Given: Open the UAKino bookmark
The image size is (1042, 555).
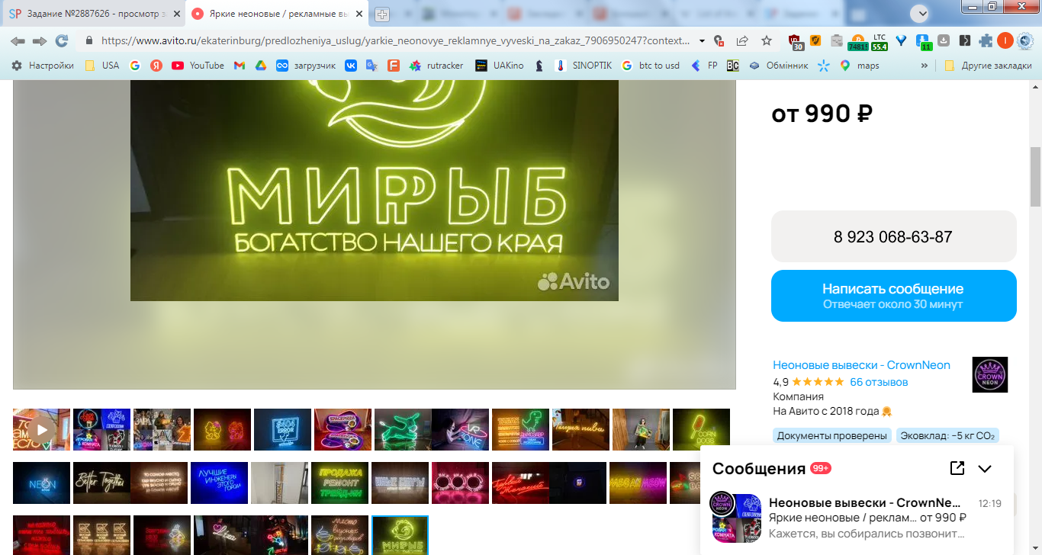Looking at the screenshot, I should tap(500, 66).
